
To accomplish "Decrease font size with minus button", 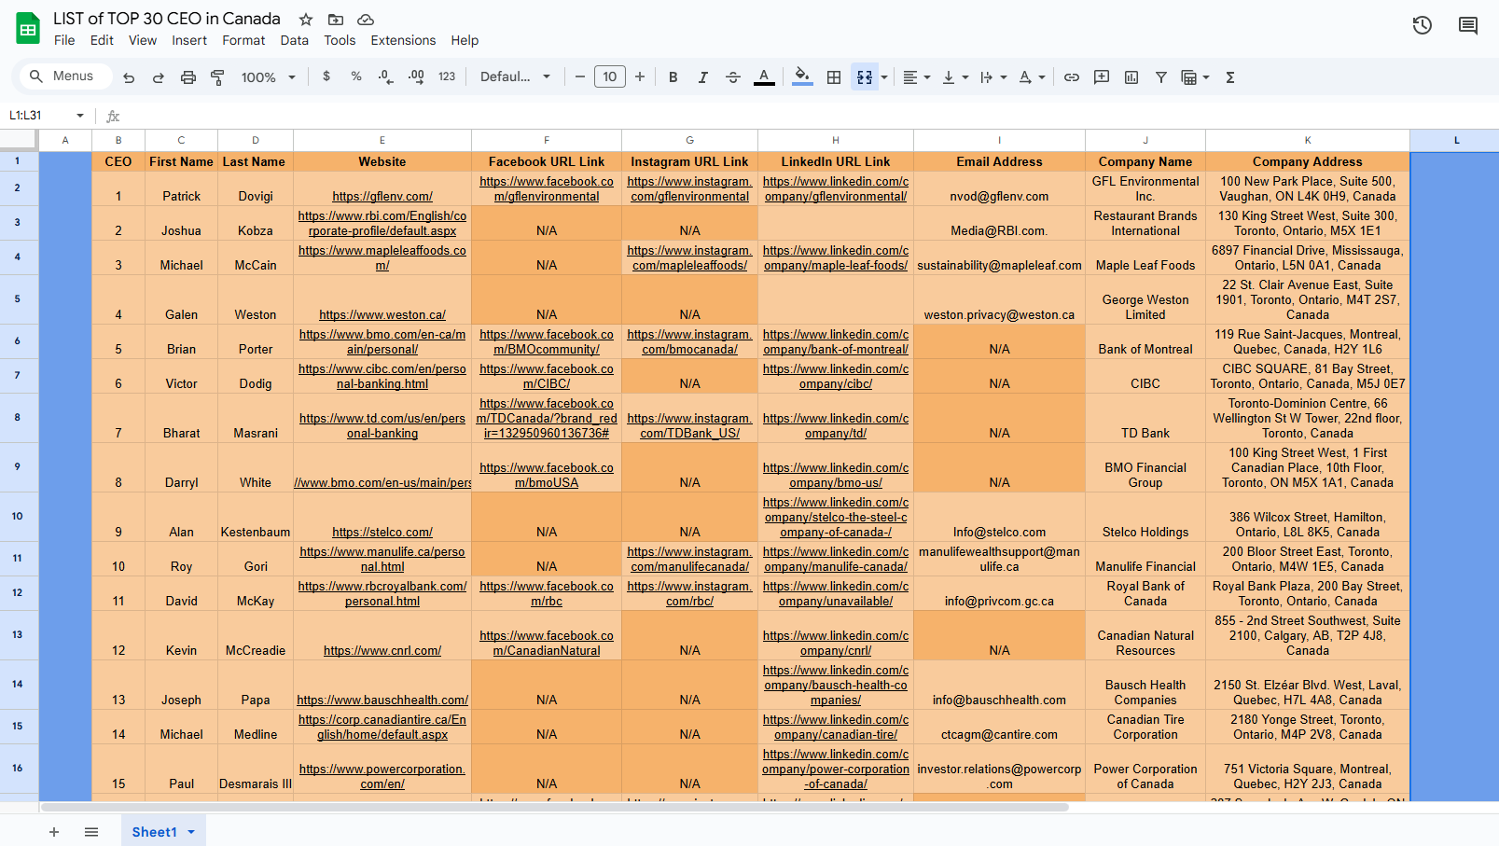I will pos(580,76).
